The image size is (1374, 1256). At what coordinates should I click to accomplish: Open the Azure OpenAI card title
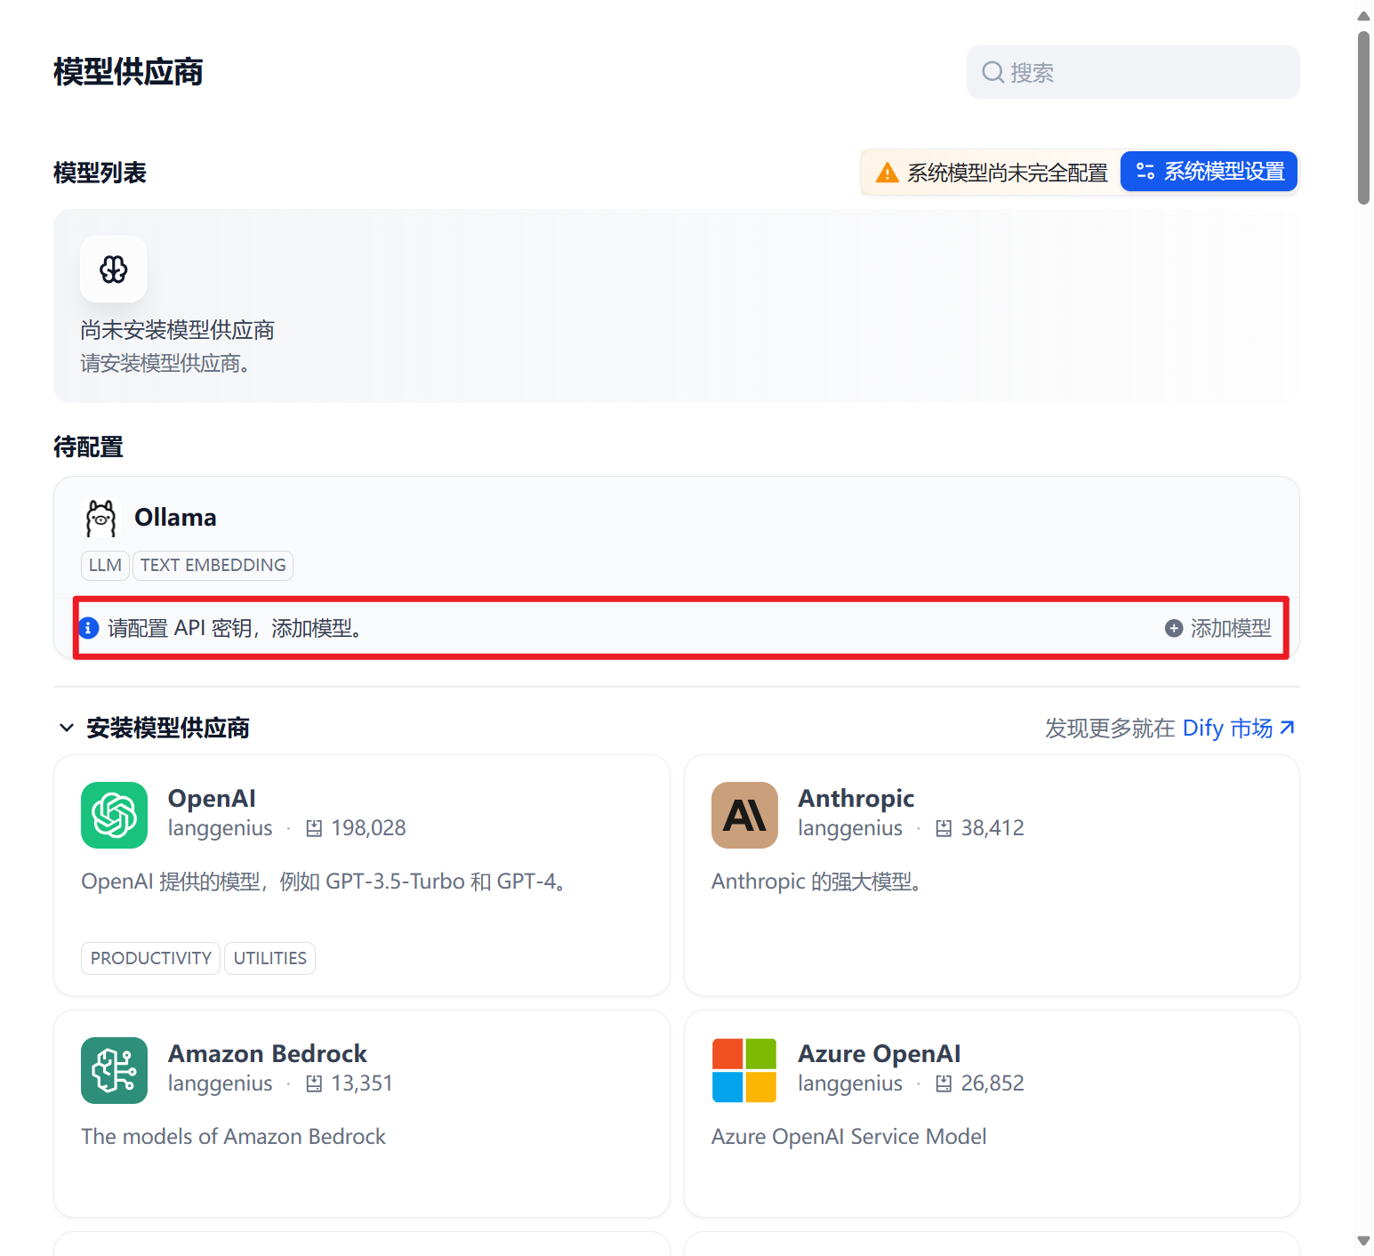click(x=879, y=1054)
